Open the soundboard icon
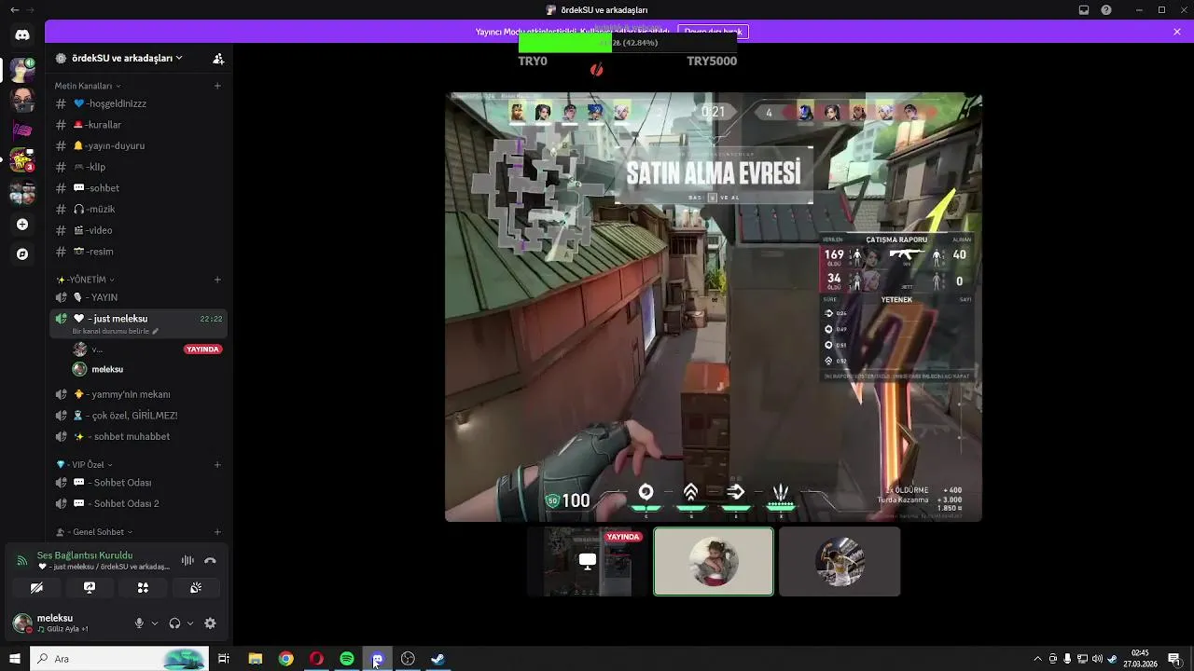 tap(196, 588)
